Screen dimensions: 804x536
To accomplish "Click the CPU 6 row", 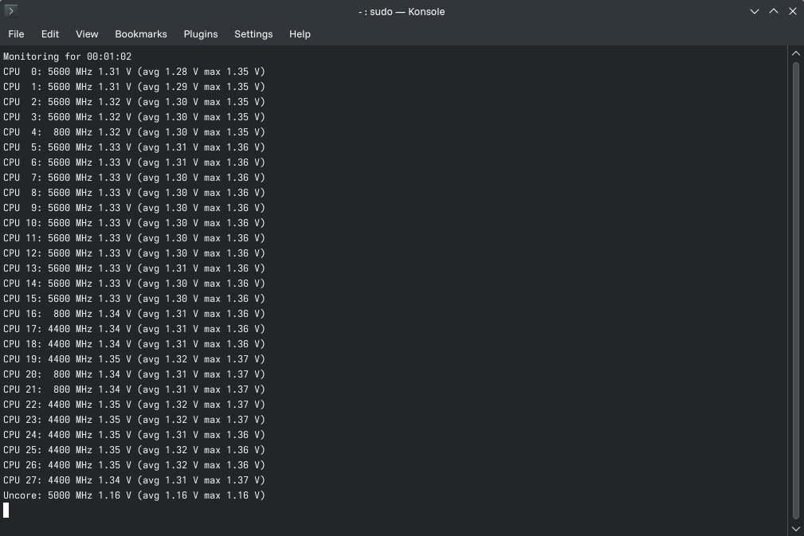I will point(134,162).
